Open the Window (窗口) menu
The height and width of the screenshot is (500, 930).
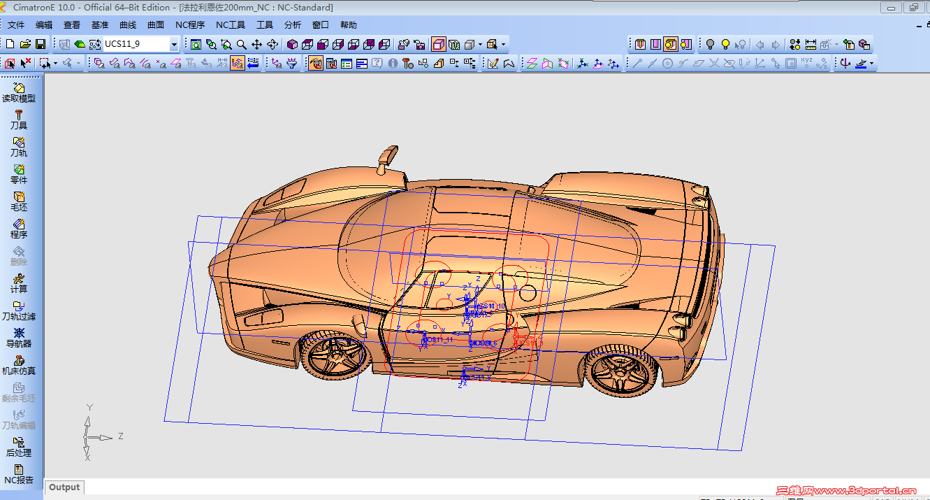[321, 25]
